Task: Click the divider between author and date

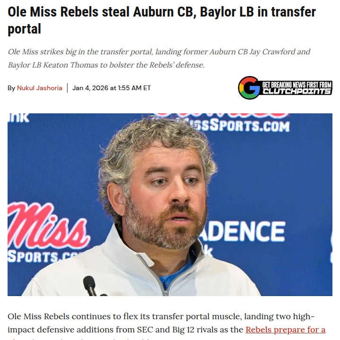Action: coord(67,88)
